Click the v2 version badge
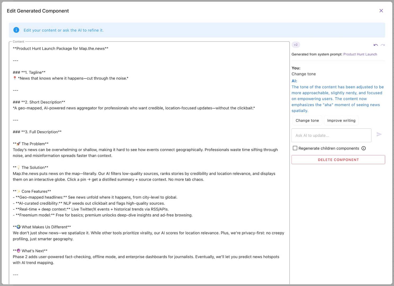 296,45
